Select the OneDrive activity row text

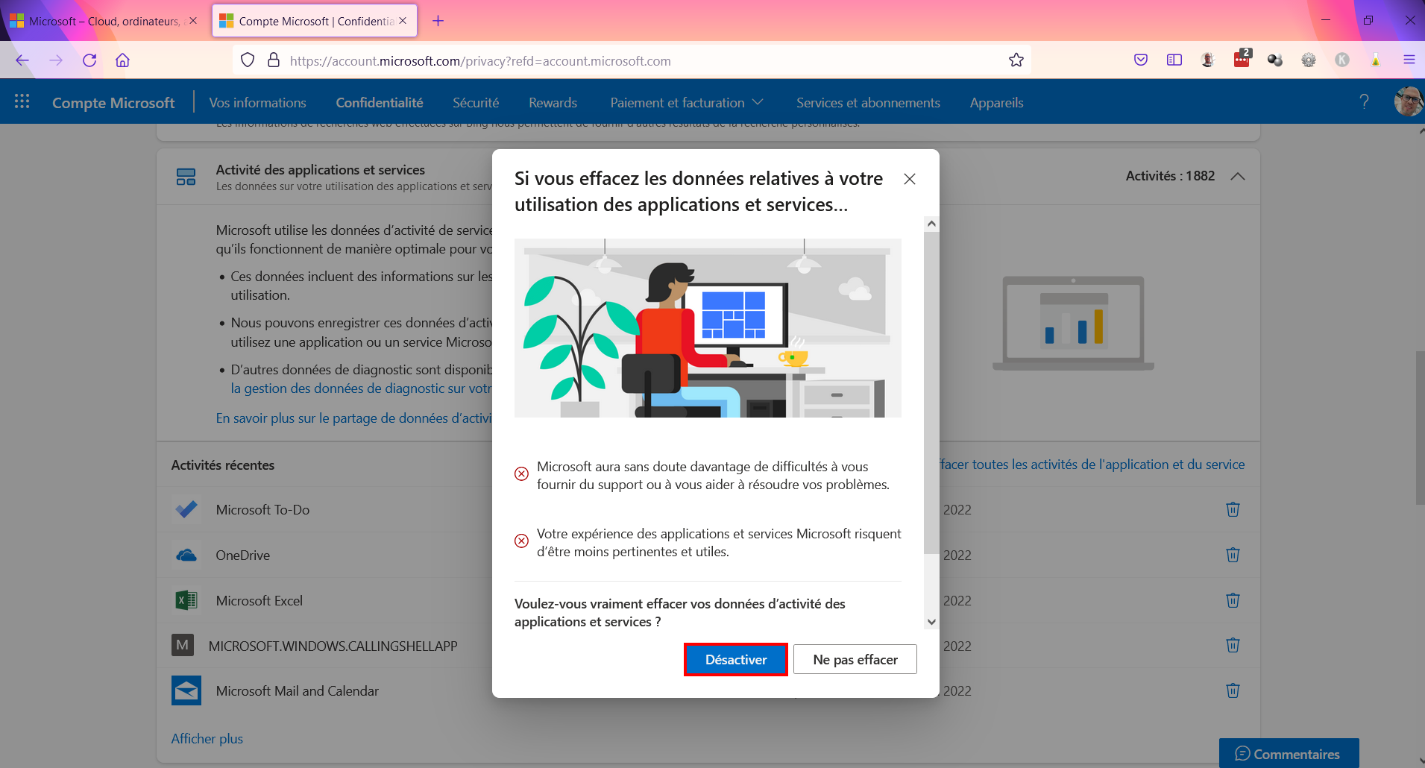[x=243, y=555]
